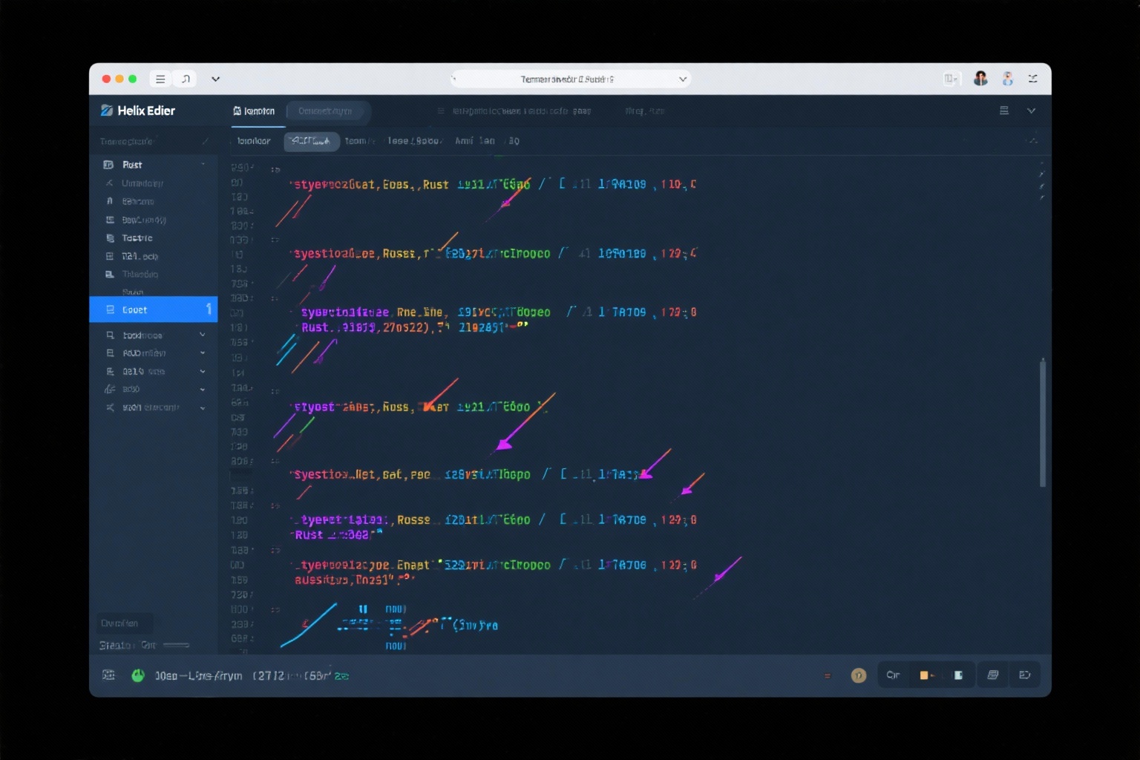Toggle the orange square button in status bar
This screenshot has height=760, width=1140.
tap(925, 675)
